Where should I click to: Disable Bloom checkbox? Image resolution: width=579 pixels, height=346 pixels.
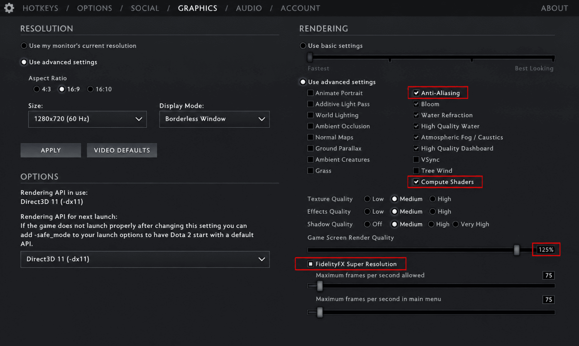coord(416,104)
